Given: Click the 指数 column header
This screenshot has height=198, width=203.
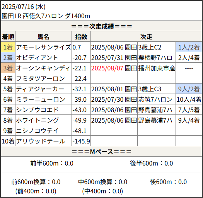Looking at the screenshot, I should [x=81, y=37].
